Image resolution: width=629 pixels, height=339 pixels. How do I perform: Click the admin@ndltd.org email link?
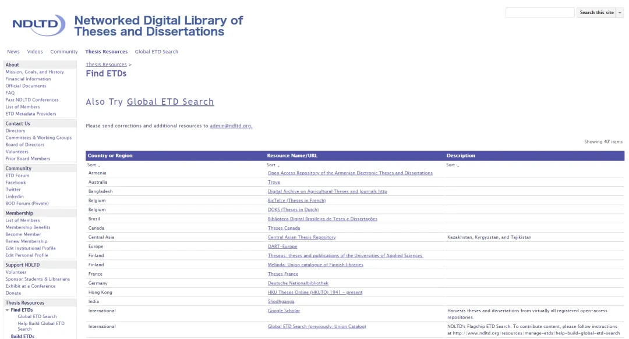[231, 126]
